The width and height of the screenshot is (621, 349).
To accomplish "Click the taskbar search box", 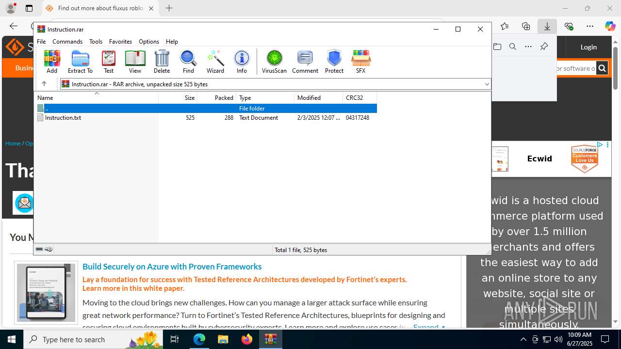I will click(93, 339).
